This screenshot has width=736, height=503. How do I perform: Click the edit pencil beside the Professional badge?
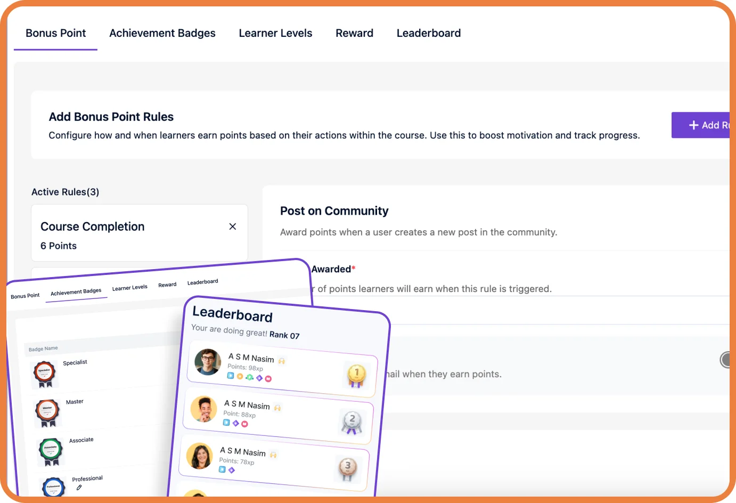(x=79, y=487)
